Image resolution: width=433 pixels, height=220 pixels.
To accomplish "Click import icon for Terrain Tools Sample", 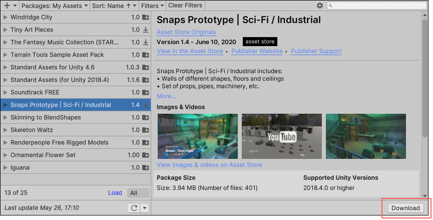I will click(x=146, y=55).
